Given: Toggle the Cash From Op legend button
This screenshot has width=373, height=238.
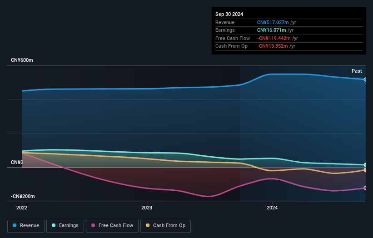Looking at the screenshot, I should click(x=165, y=226).
